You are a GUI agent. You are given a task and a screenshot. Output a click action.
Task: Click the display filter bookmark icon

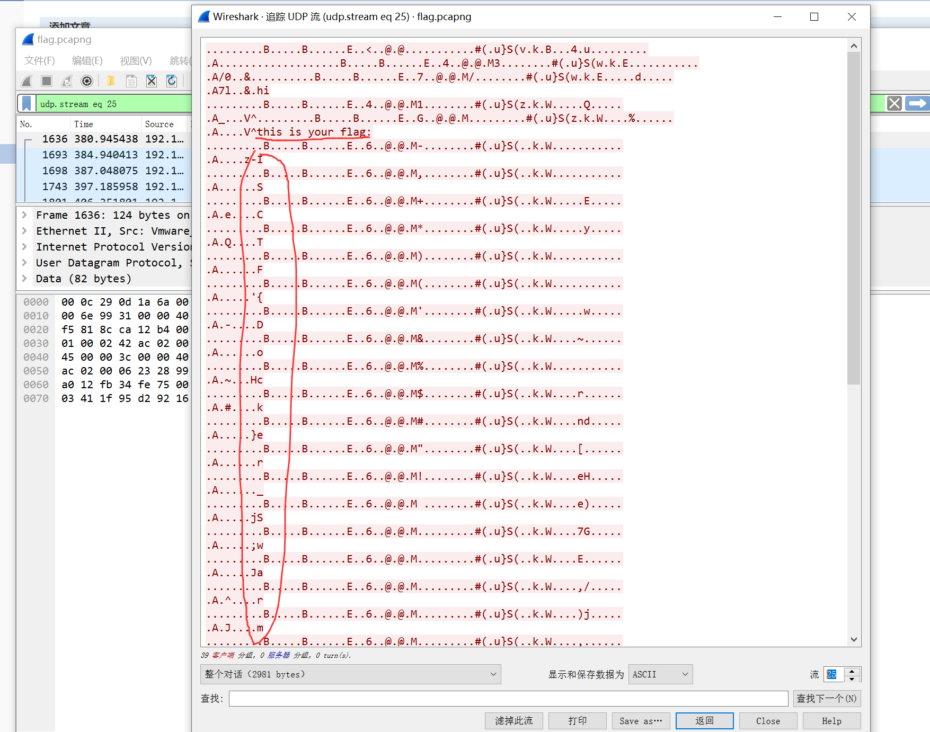click(26, 104)
